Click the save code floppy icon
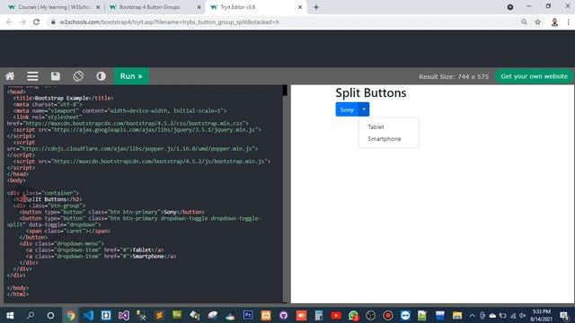Image resolution: width=575 pixels, height=323 pixels. coord(56,76)
